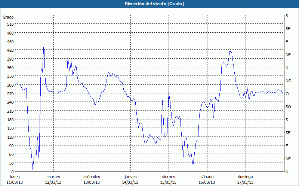Select the "lunes" day label
Viewport: 299px width, 186px height.
tap(15, 177)
